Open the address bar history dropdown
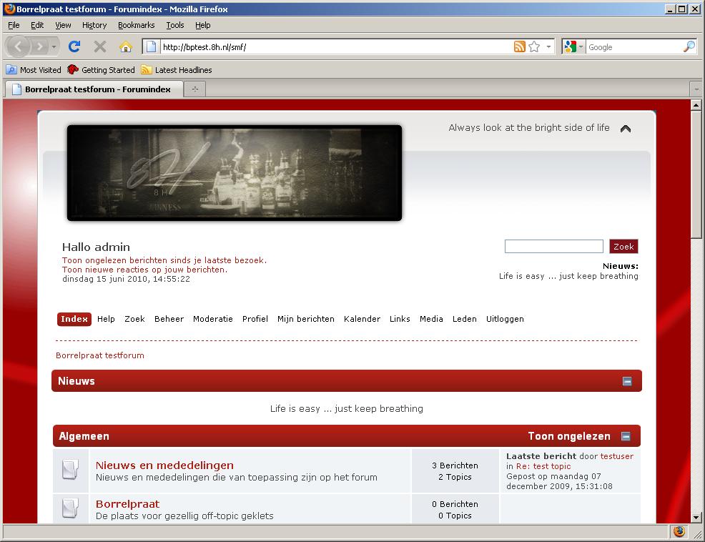Viewport: 705px width, 542px height. [549, 46]
